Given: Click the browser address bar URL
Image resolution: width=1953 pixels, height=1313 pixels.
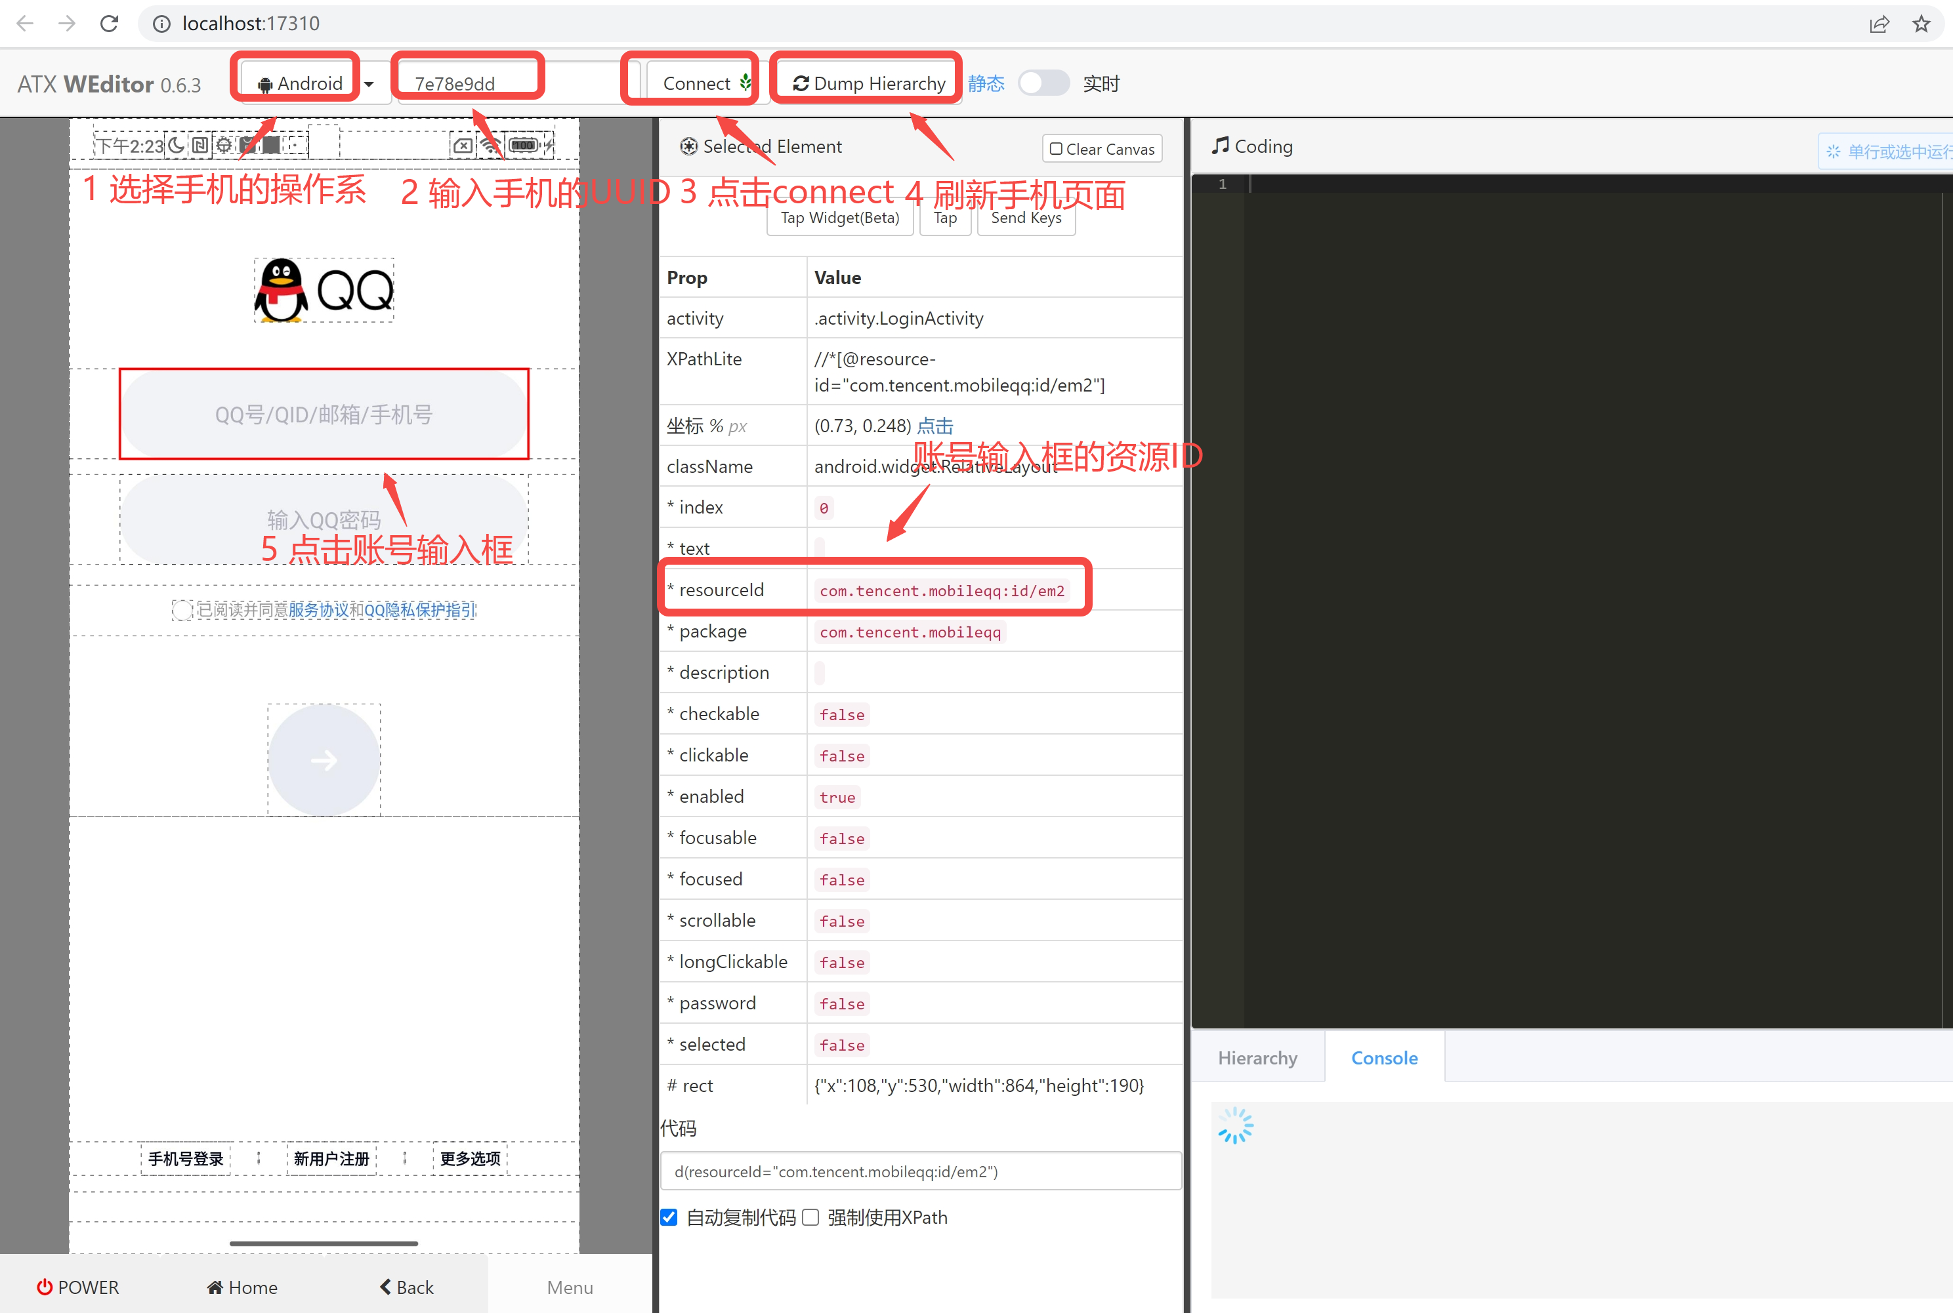Looking at the screenshot, I should (251, 24).
